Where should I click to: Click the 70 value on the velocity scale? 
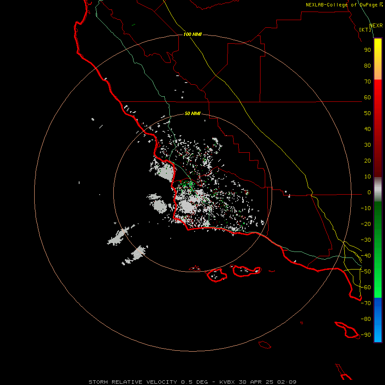click(x=367, y=82)
